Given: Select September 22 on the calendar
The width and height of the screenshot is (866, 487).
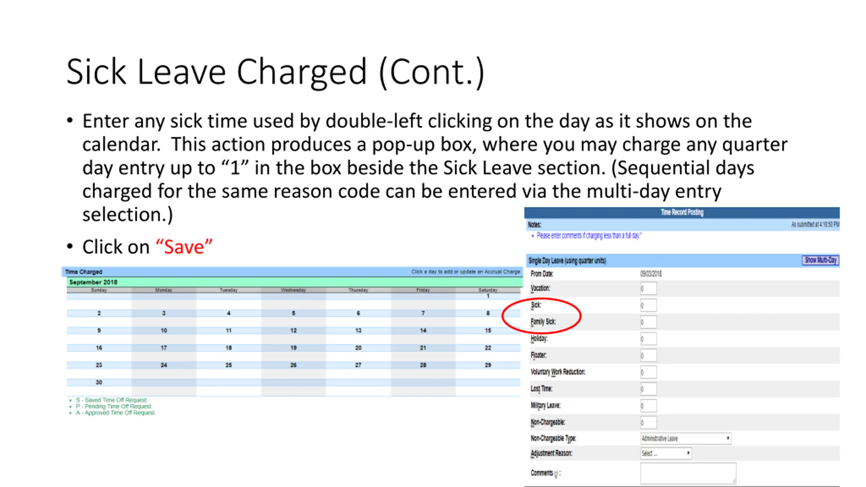Looking at the screenshot, I should (488, 348).
